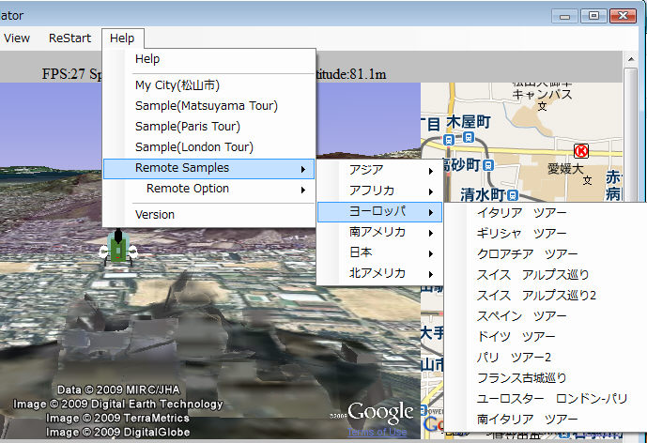Expand the 南アメリカ submenu
Screen dimensions: 647x443
pos(378,232)
